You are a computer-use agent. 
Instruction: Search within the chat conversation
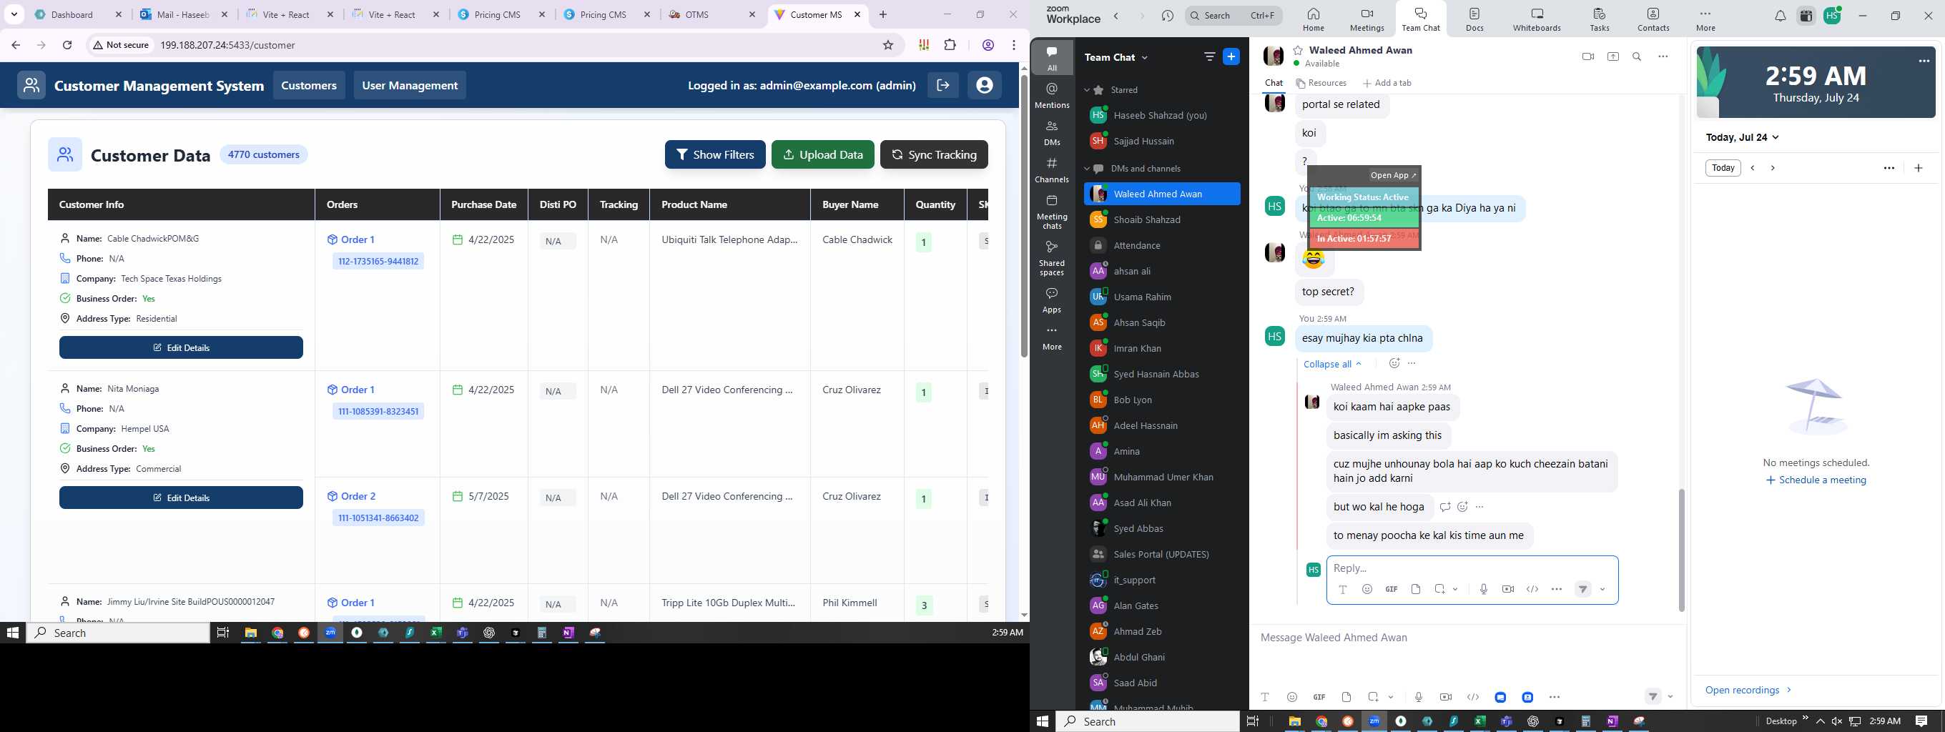click(1637, 56)
